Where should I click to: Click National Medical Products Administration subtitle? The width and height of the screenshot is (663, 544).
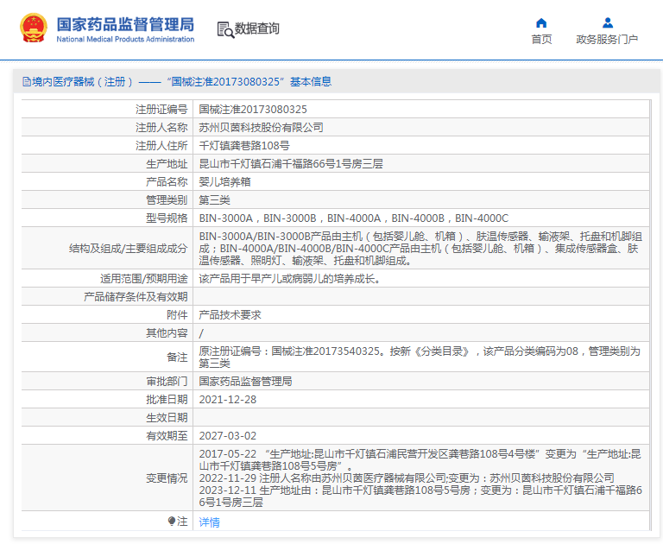(x=125, y=40)
